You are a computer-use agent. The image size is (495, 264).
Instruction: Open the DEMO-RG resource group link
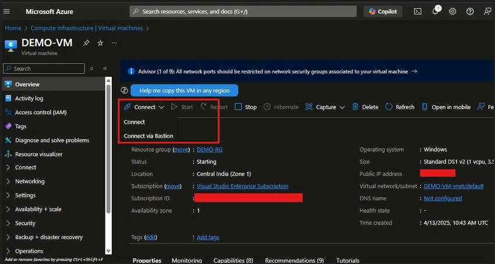tap(210, 149)
